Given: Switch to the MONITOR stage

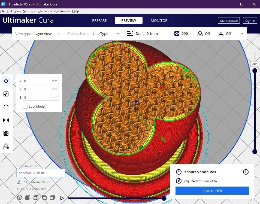Looking at the screenshot, I should pyautogui.click(x=159, y=20).
